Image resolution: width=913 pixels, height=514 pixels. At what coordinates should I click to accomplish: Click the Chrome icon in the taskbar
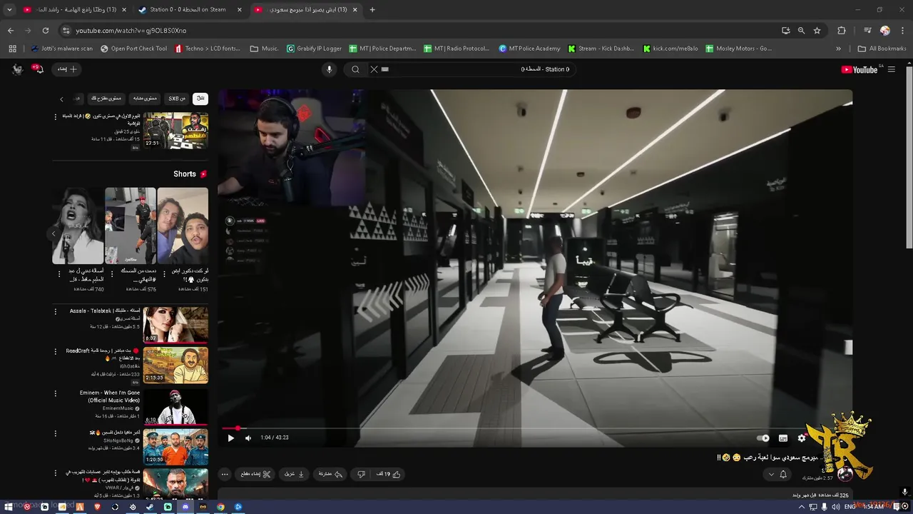tap(220, 507)
